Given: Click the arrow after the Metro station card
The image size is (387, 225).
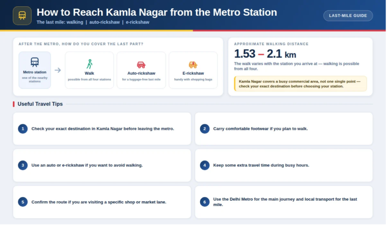Looking at the screenshot, I should [58, 70].
